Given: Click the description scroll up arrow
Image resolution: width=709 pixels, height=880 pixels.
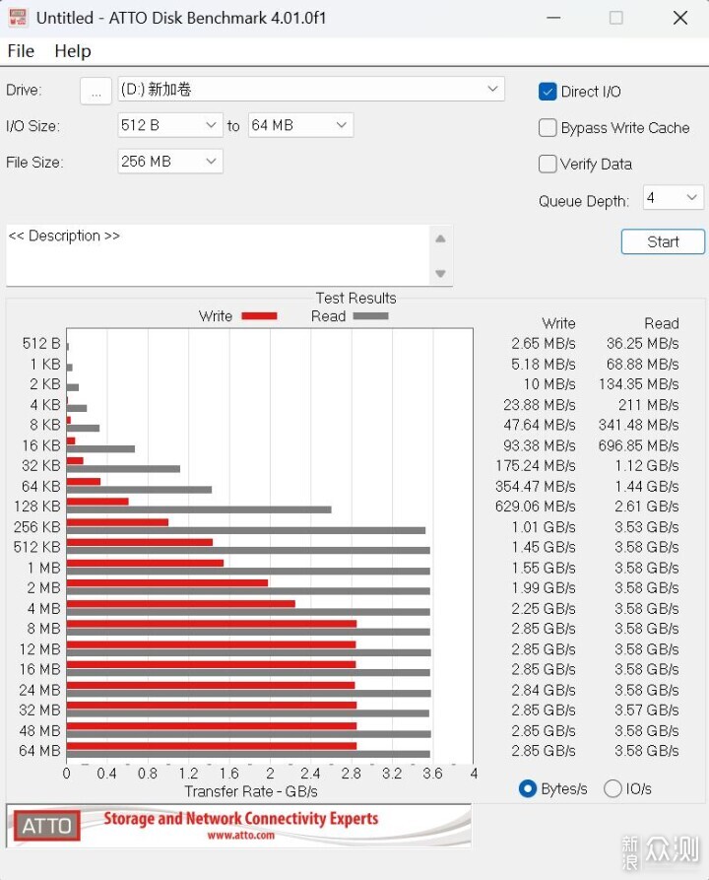Looking at the screenshot, I should [440, 239].
